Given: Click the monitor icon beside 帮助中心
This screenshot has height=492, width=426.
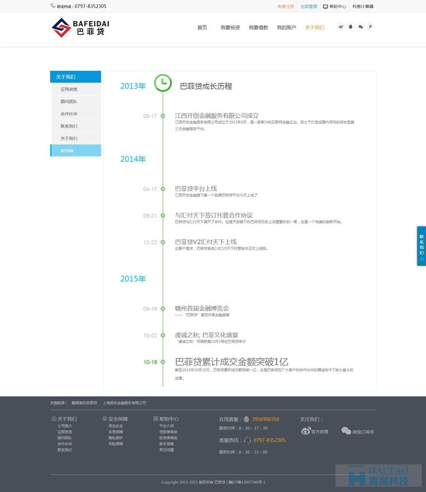Looking at the screenshot, I should pos(325,6).
